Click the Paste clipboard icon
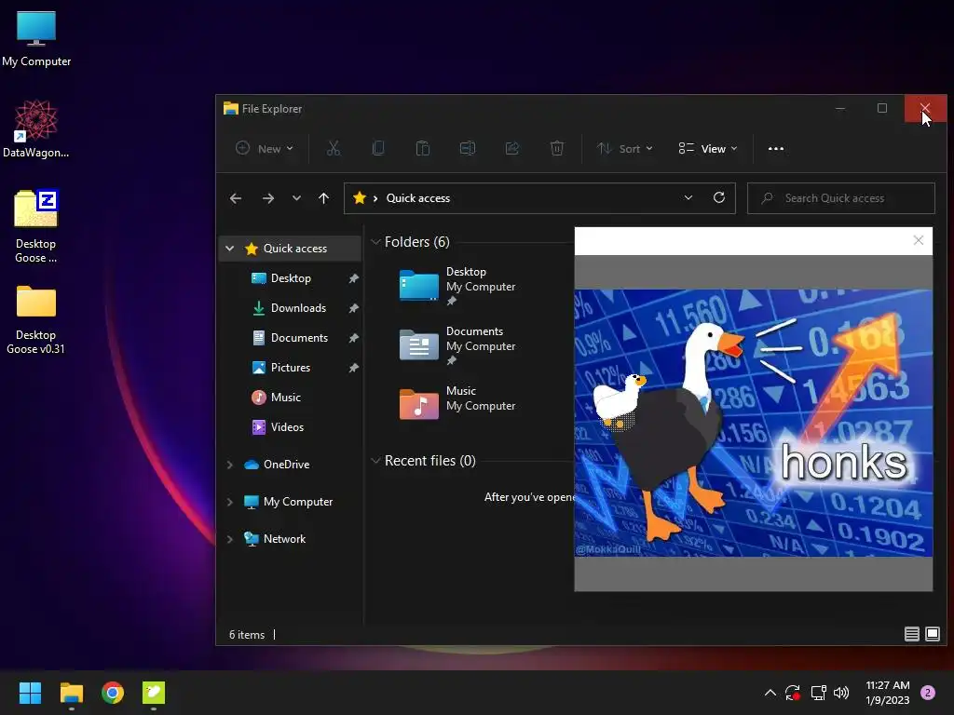The width and height of the screenshot is (954, 715). click(423, 148)
